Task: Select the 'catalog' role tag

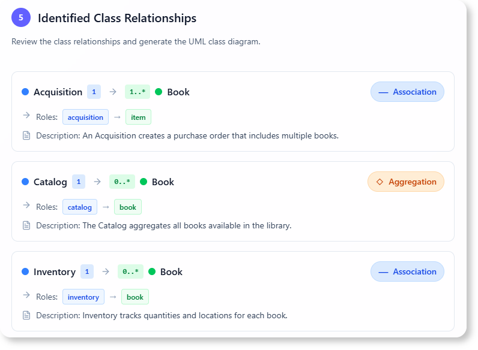Action: [x=79, y=207]
